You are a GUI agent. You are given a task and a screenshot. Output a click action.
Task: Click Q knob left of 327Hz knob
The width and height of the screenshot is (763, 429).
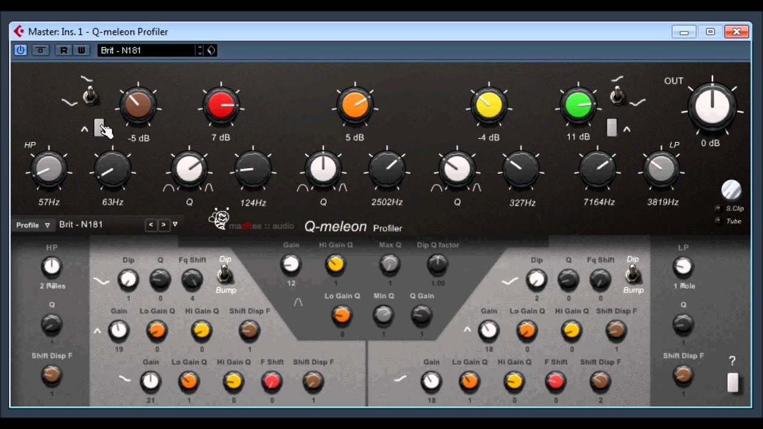pos(457,170)
